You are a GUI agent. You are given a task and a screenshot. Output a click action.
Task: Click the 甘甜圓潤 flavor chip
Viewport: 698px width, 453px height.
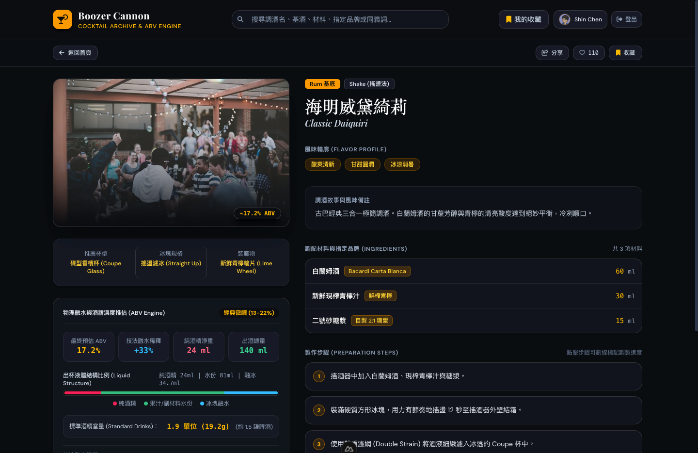pos(363,164)
